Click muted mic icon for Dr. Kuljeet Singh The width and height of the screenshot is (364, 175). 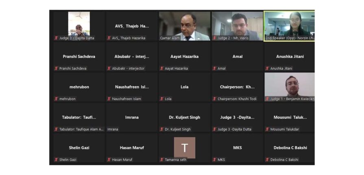[161, 129]
